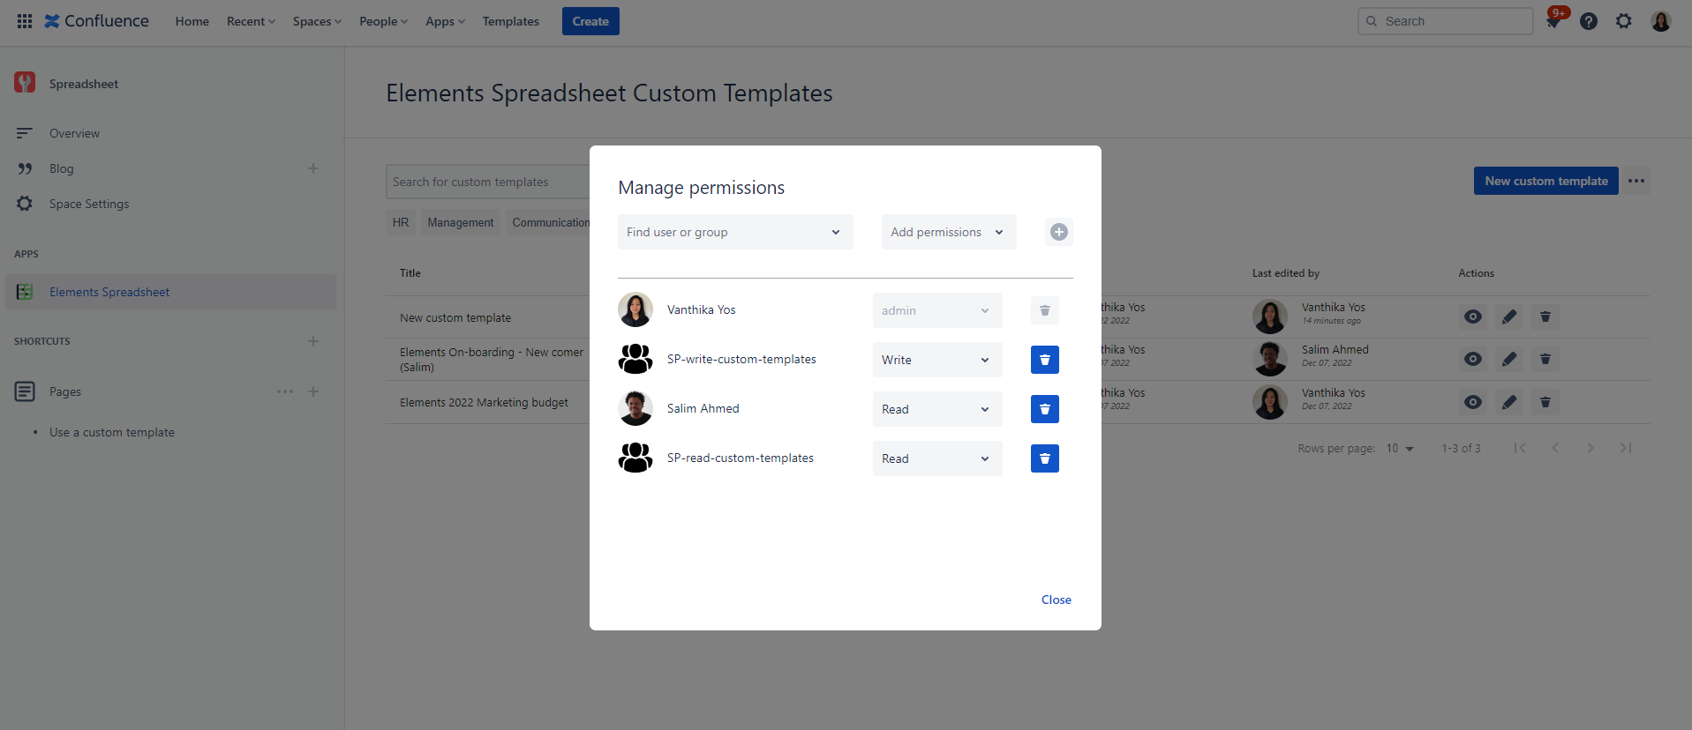Open the Templates menu item

click(510, 21)
